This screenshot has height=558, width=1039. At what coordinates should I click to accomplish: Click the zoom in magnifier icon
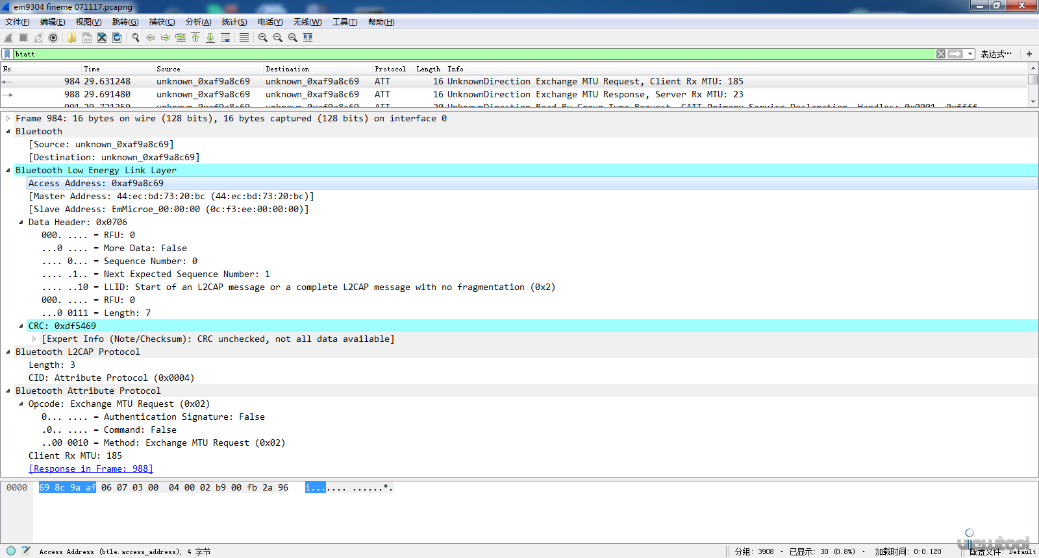pyautogui.click(x=263, y=38)
